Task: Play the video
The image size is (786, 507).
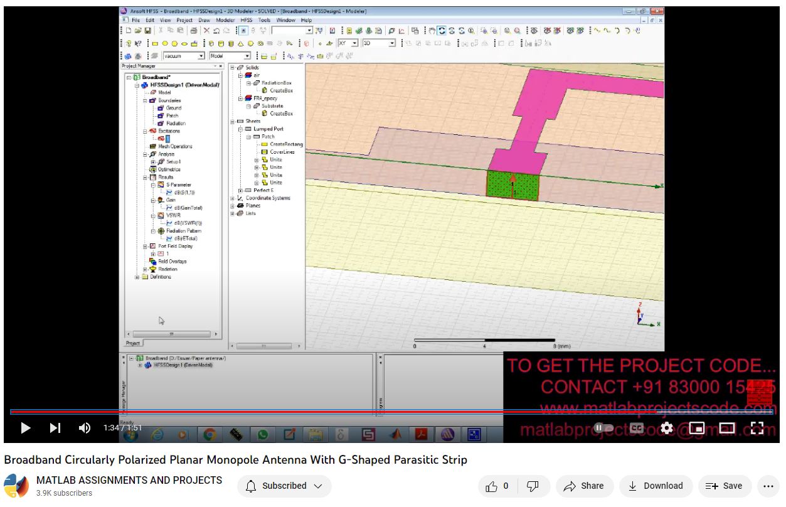Action: [x=25, y=428]
